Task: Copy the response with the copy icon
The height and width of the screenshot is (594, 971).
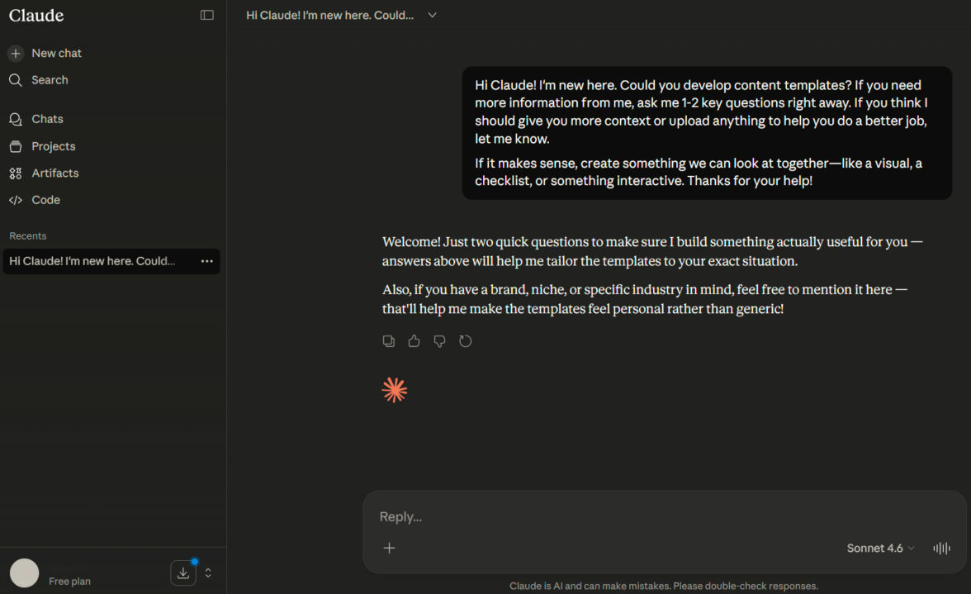Action: click(x=389, y=341)
